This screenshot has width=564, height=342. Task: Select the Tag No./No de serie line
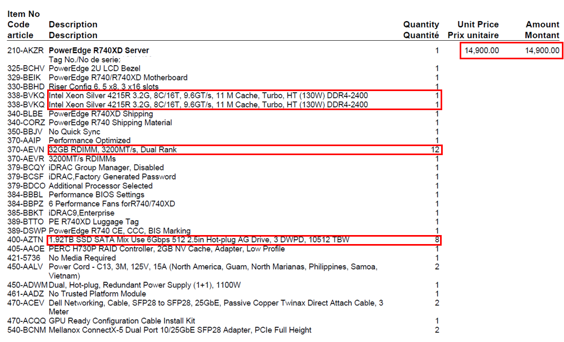click(85, 60)
